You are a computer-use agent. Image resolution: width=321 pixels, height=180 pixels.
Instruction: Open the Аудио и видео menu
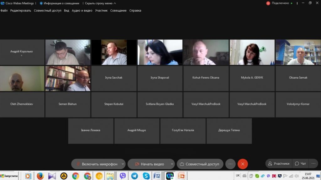[82, 10]
